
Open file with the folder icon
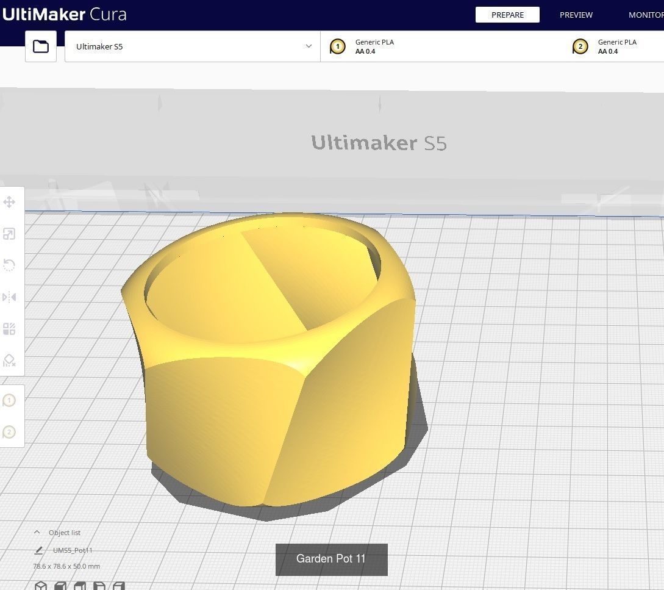[x=41, y=46]
